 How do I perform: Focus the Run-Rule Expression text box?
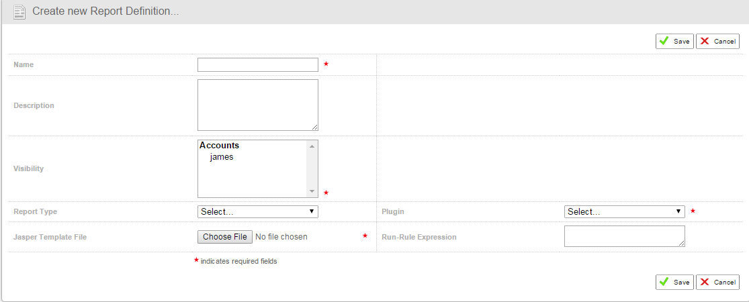coord(624,236)
